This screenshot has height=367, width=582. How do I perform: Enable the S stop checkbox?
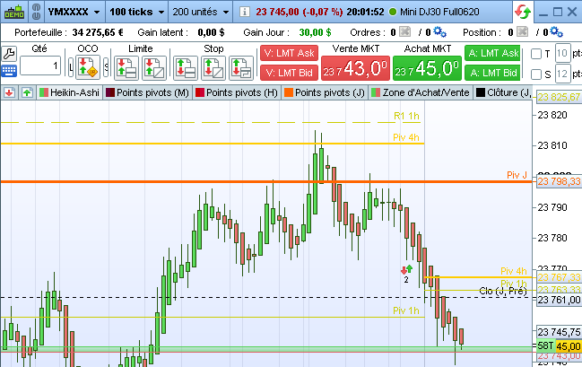[536, 74]
